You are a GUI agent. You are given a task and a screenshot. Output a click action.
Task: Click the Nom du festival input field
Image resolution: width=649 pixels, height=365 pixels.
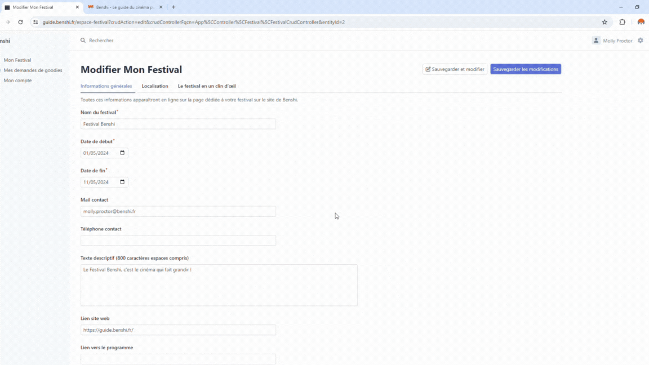[x=178, y=124]
